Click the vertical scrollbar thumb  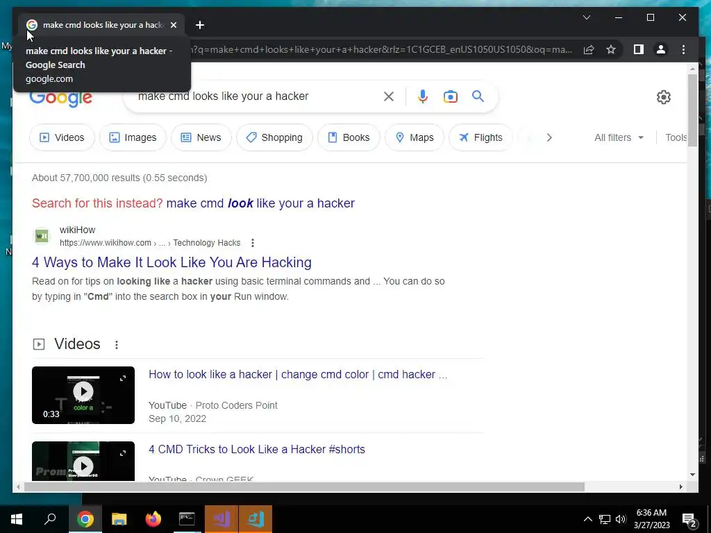[692, 110]
